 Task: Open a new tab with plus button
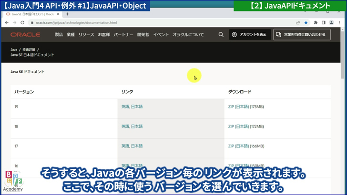click(x=68, y=14)
